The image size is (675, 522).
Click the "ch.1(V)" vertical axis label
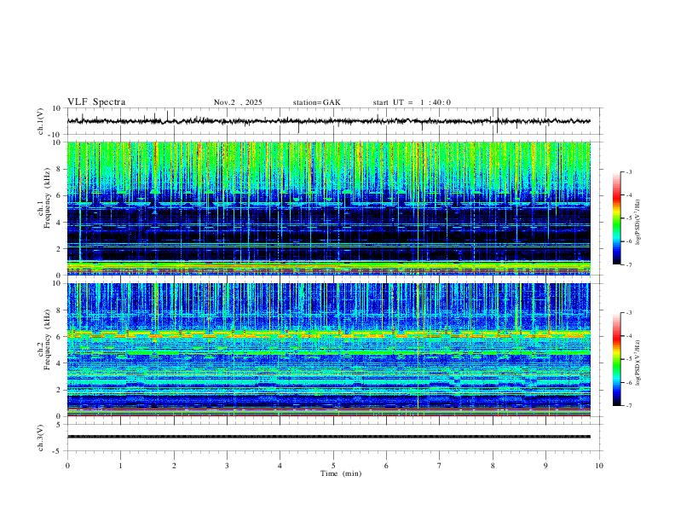[41, 121]
